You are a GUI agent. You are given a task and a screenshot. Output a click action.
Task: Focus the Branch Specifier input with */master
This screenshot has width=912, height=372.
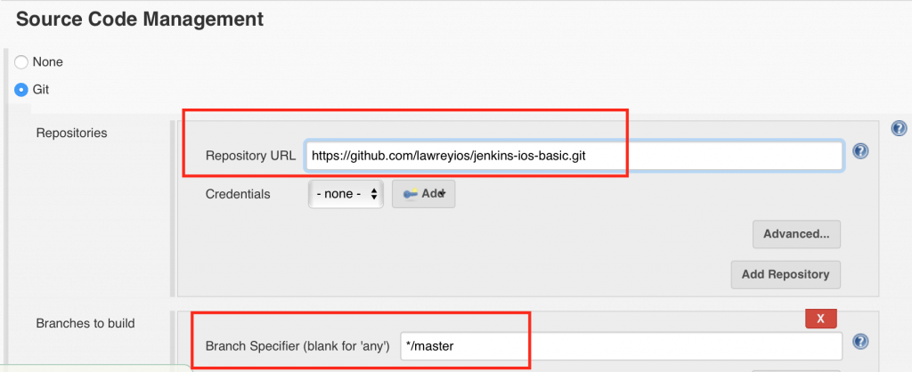tap(620, 345)
